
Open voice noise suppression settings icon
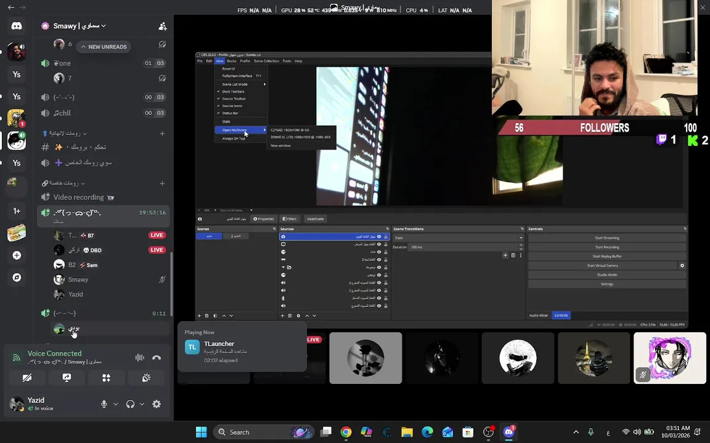click(139, 357)
